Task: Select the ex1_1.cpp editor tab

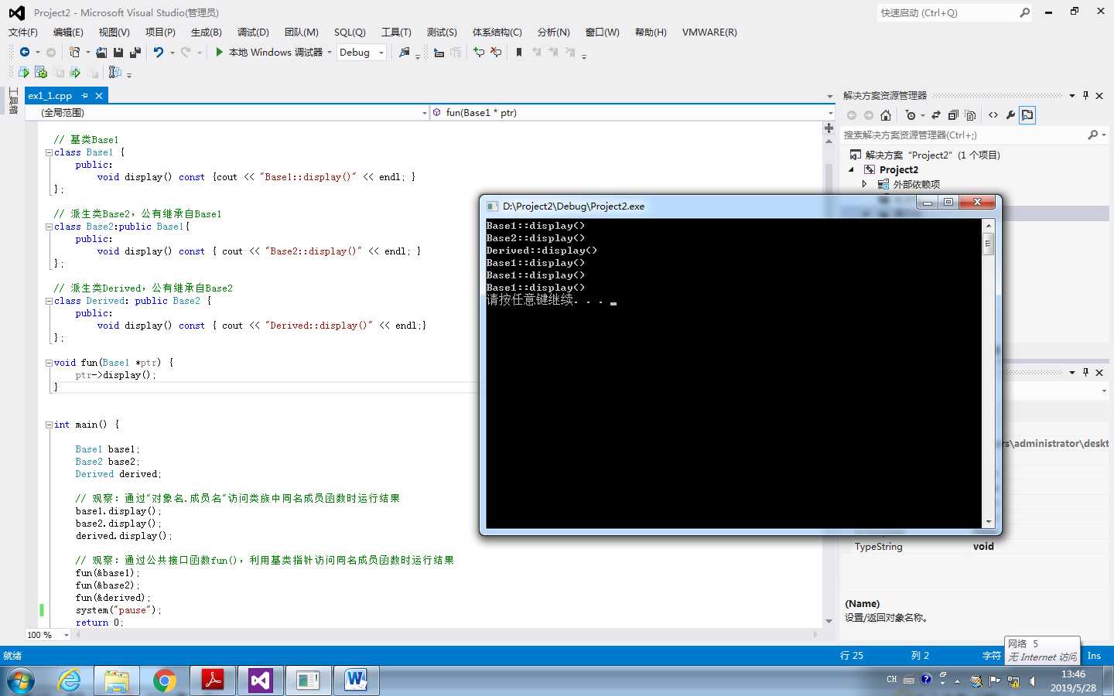Action: click(x=50, y=96)
